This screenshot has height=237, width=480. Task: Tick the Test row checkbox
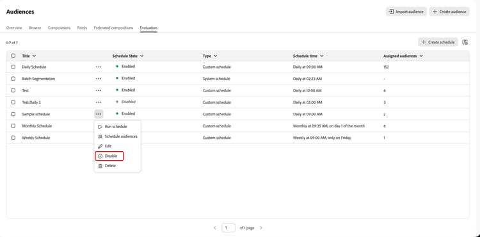(13, 90)
